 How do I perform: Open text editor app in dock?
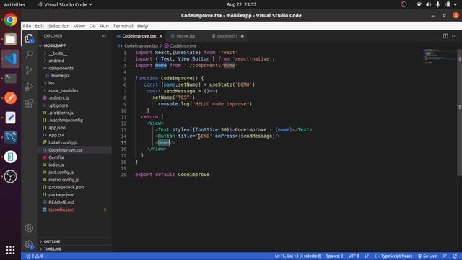[10, 118]
